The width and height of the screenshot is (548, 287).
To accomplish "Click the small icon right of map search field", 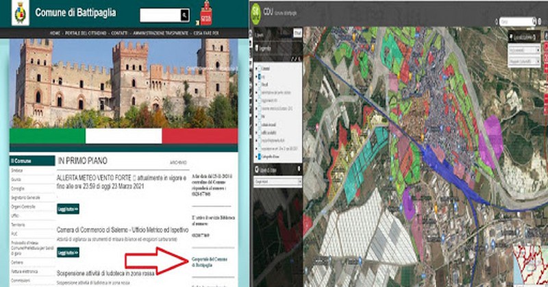I will [540, 22].
